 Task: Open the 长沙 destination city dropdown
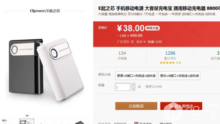141,42
